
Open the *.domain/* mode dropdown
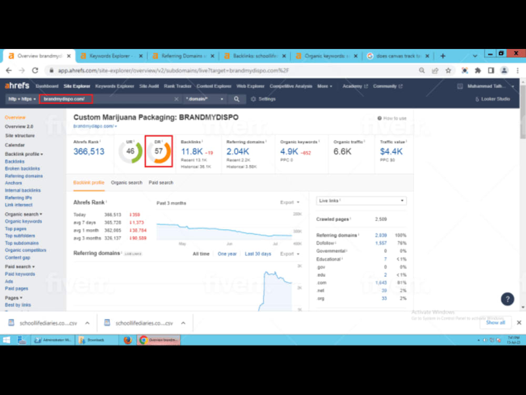click(205, 99)
